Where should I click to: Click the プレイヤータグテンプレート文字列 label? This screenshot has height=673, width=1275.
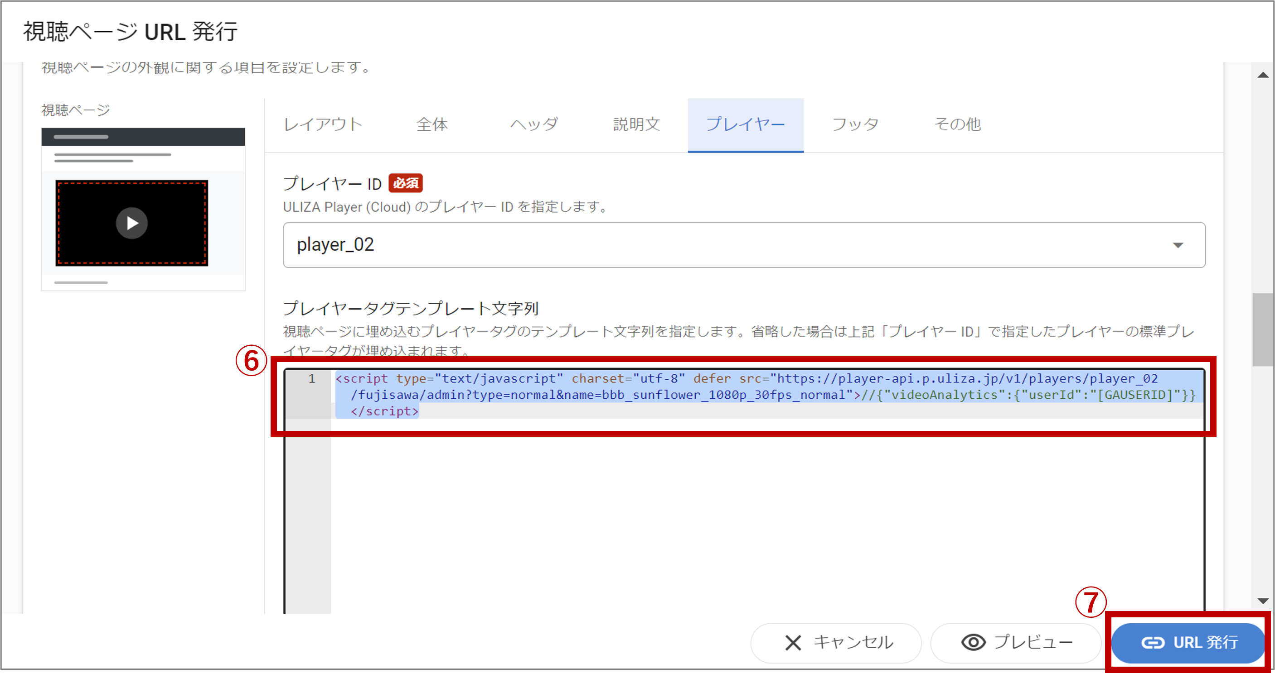411,308
